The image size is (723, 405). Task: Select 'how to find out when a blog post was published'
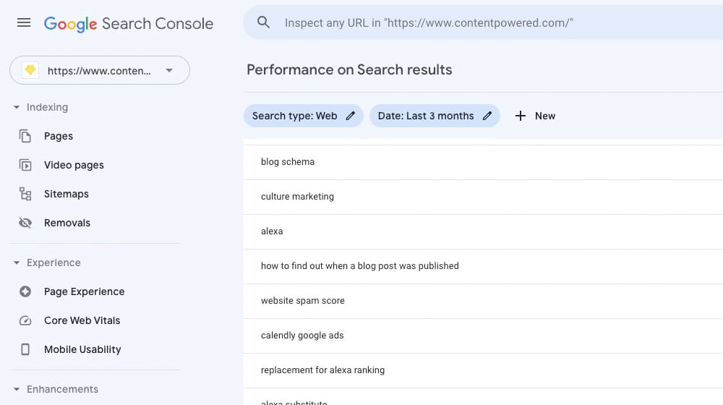[x=483, y=267]
